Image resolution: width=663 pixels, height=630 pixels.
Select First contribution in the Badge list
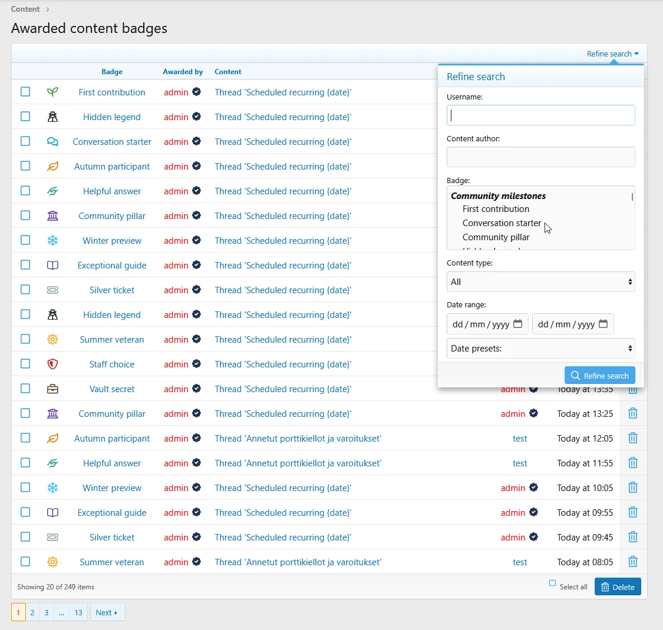496,209
